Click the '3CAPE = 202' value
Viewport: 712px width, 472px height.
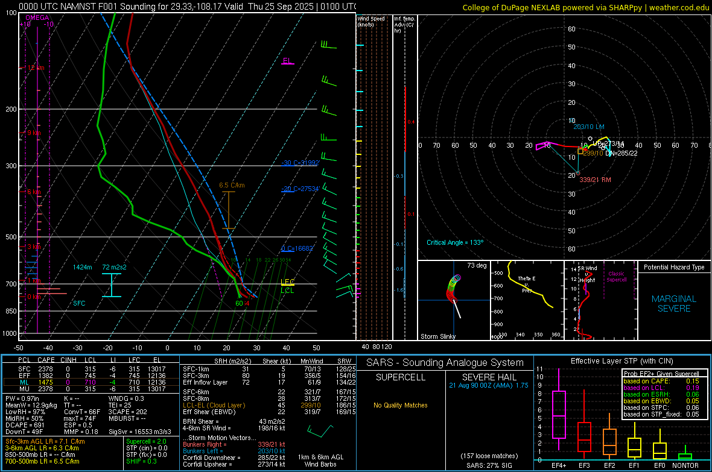(127, 412)
